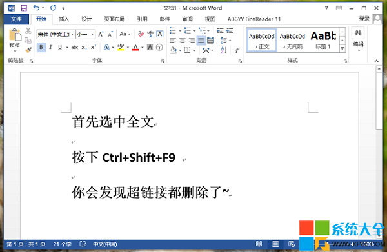Click the Copy icon
The width and height of the screenshot is (387, 252).
click(28, 41)
